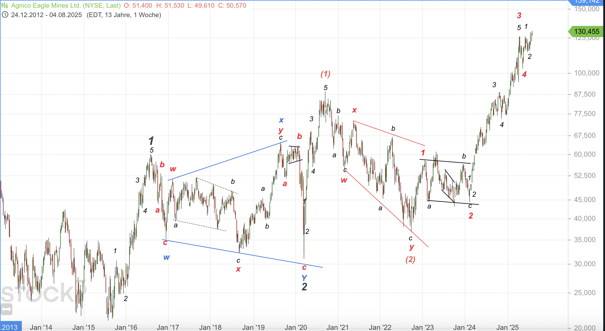
Task: Click the blue .2013 date marker
Action: tap(10, 327)
